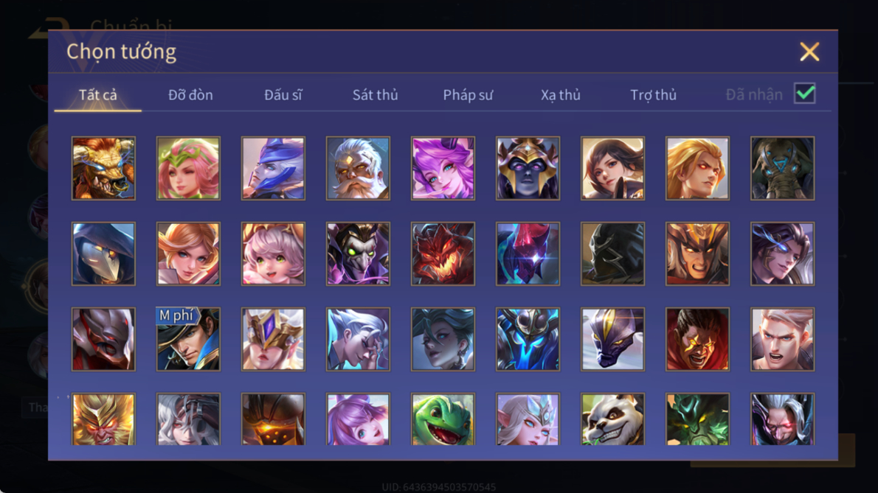878x493 pixels.
Task: Select the plague-doctor beak mask hero
Action: (x=103, y=254)
